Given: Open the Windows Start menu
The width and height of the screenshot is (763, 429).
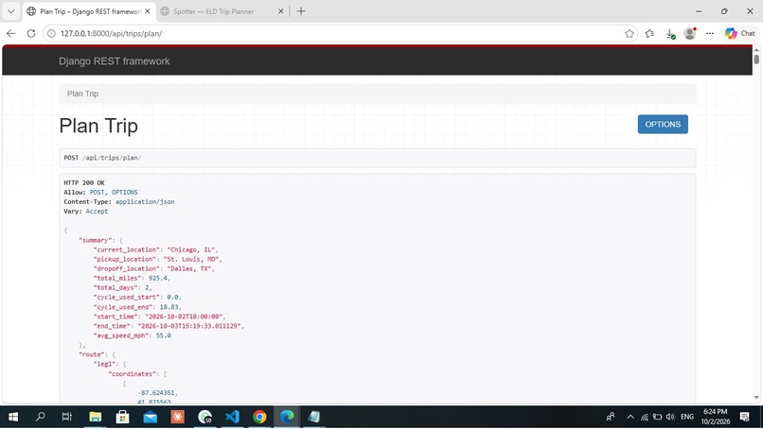Looking at the screenshot, I should pyautogui.click(x=13, y=417).
